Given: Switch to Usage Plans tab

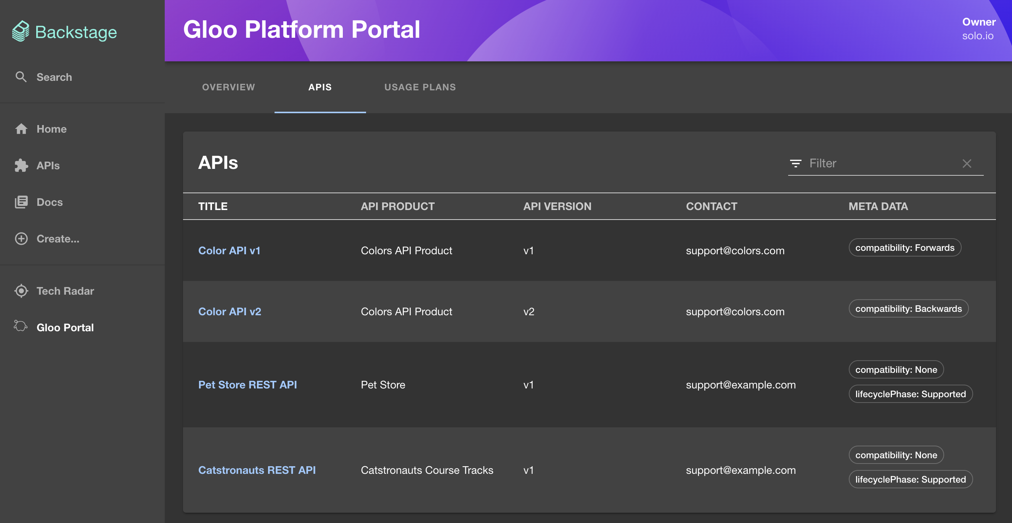Looking at the screenshot, I should 420,87.
